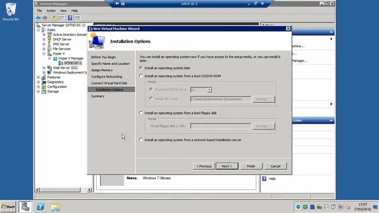
Task: Collapse the Hyper-V node
Action: click(x=44, y=54)
